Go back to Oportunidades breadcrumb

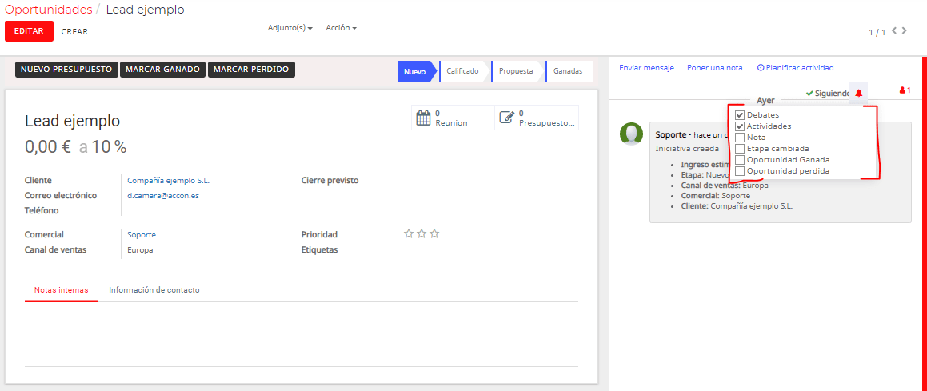pyautogui.click(x=49, y=10)
